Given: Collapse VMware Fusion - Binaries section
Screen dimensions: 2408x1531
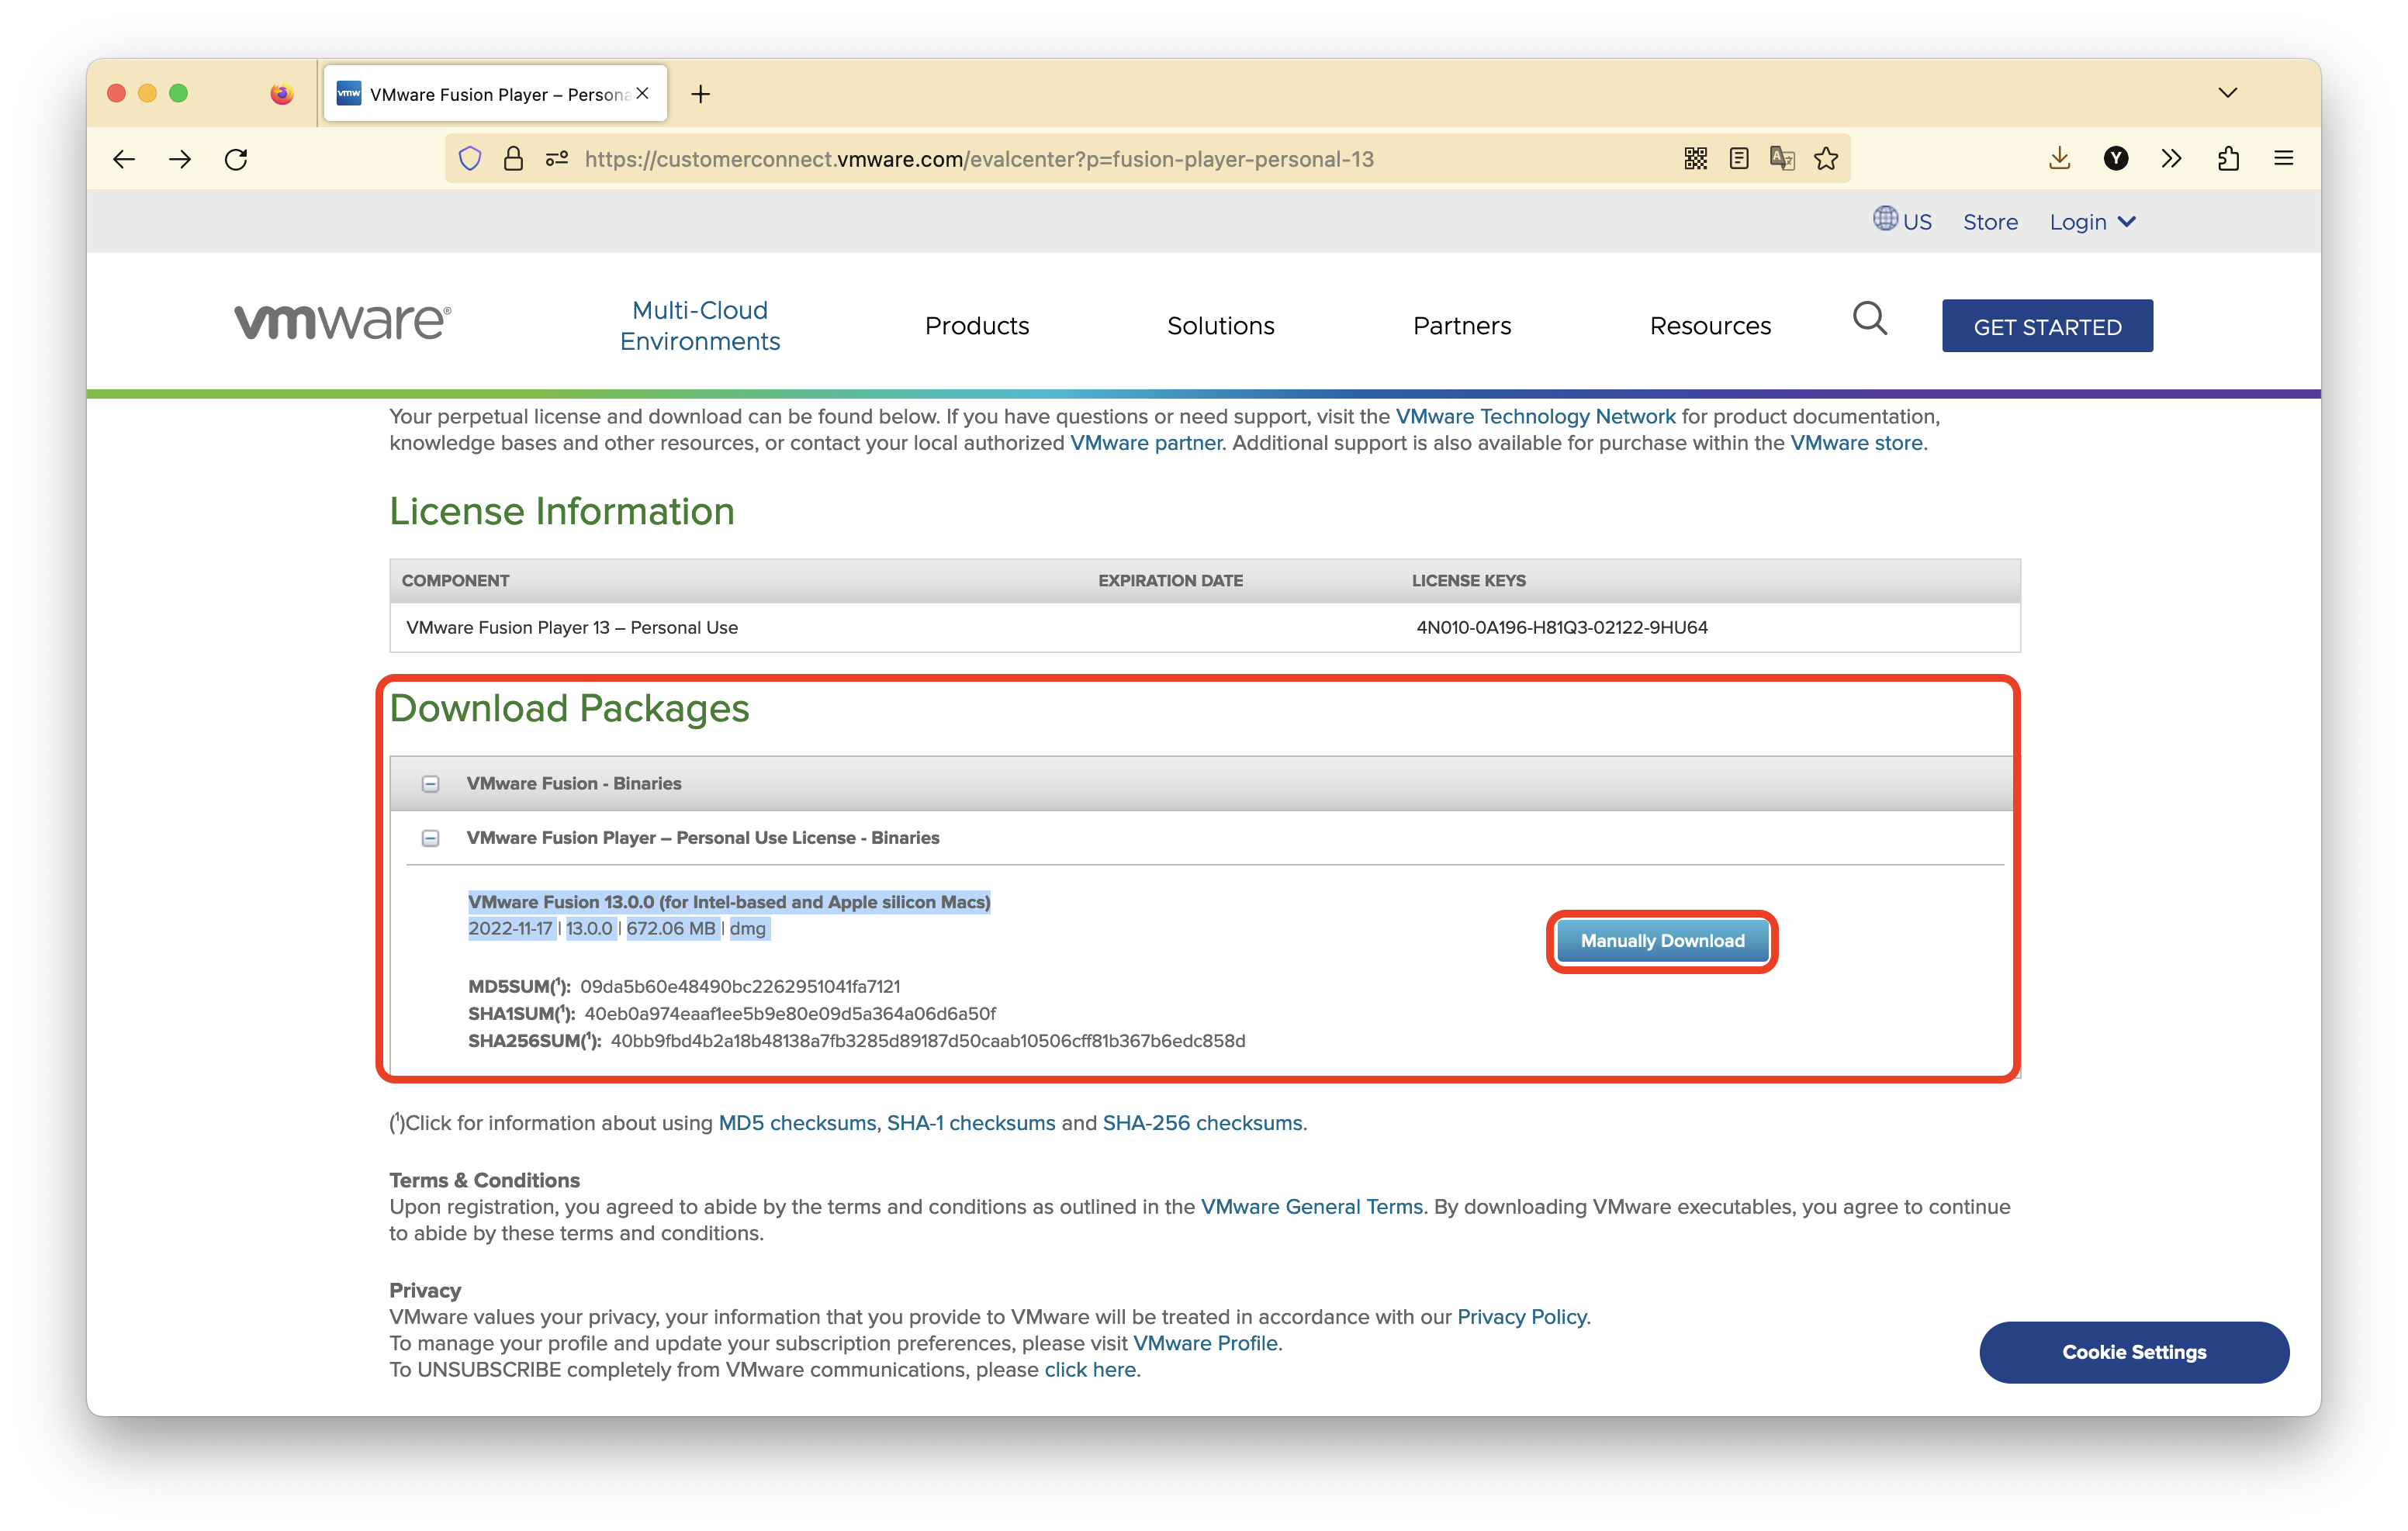Looking at the screenshot, I should 430,784.
